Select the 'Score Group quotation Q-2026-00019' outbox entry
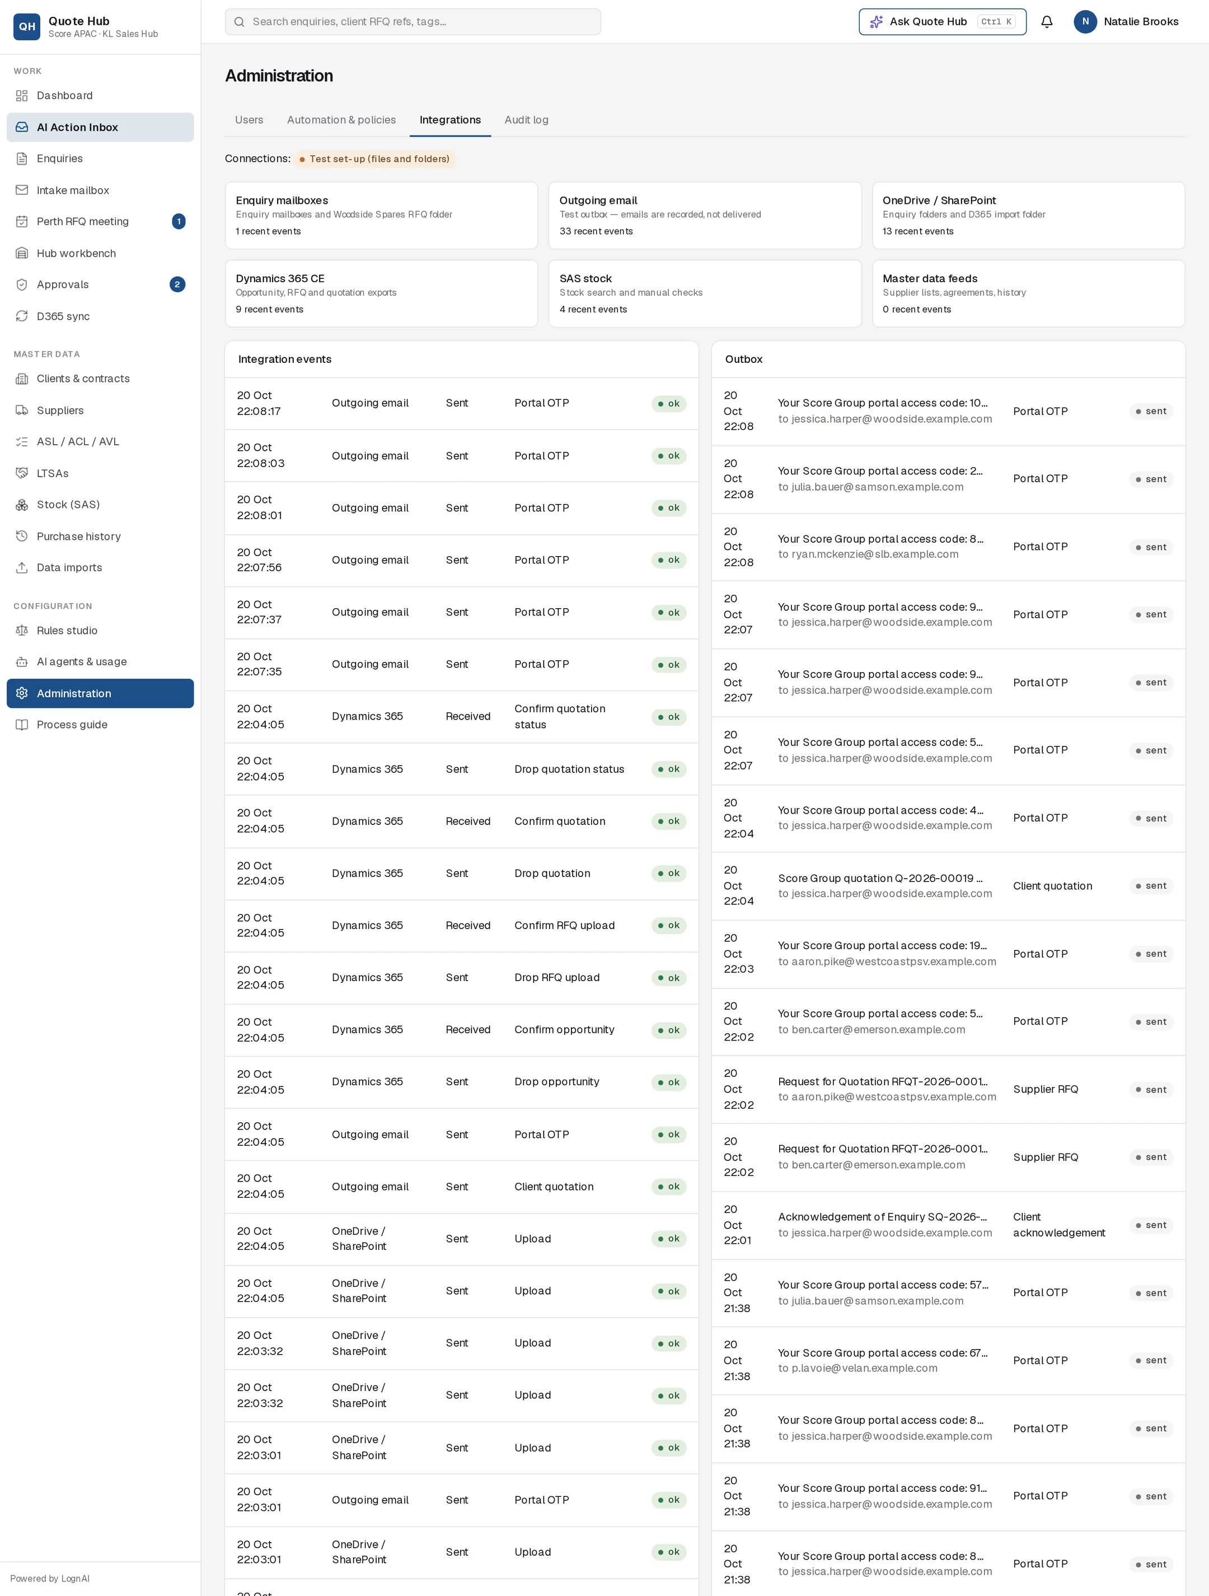 (949, 886)
